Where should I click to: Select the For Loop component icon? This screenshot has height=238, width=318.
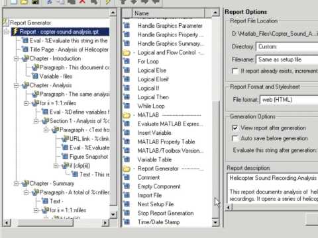point(127,61)
